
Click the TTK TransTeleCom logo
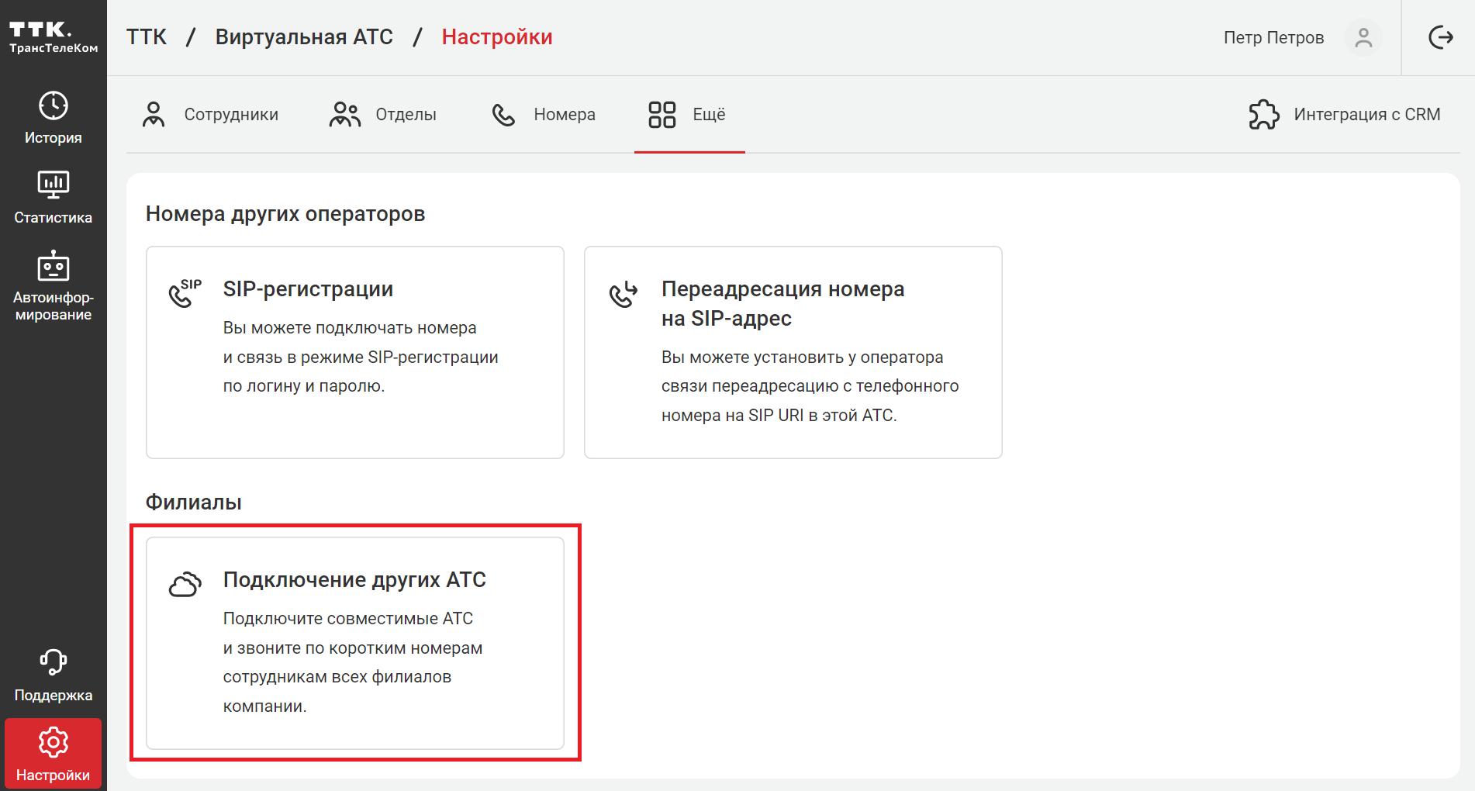tap(53, 37)
